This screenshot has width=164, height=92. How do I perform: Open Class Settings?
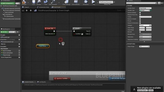tap(66, 2)
